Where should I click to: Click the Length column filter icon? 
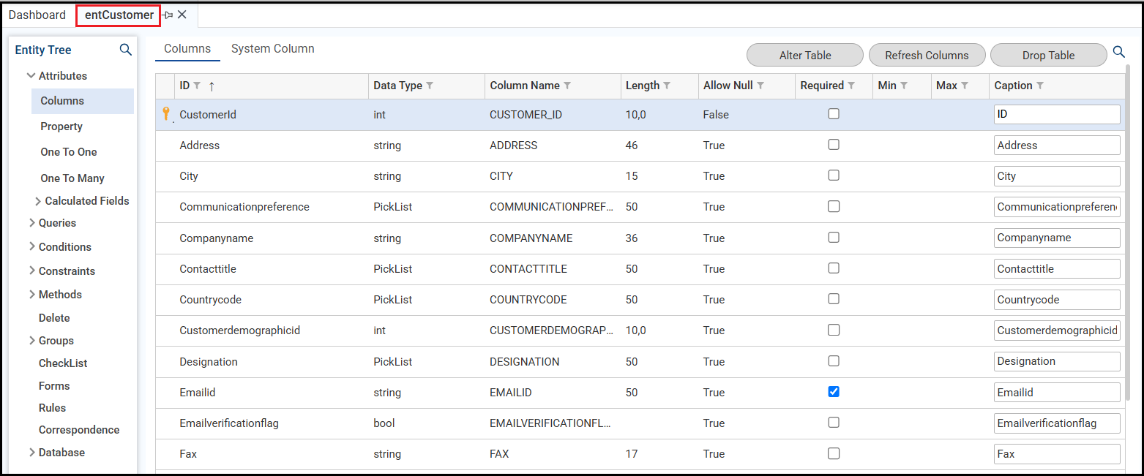pos(667,86)
